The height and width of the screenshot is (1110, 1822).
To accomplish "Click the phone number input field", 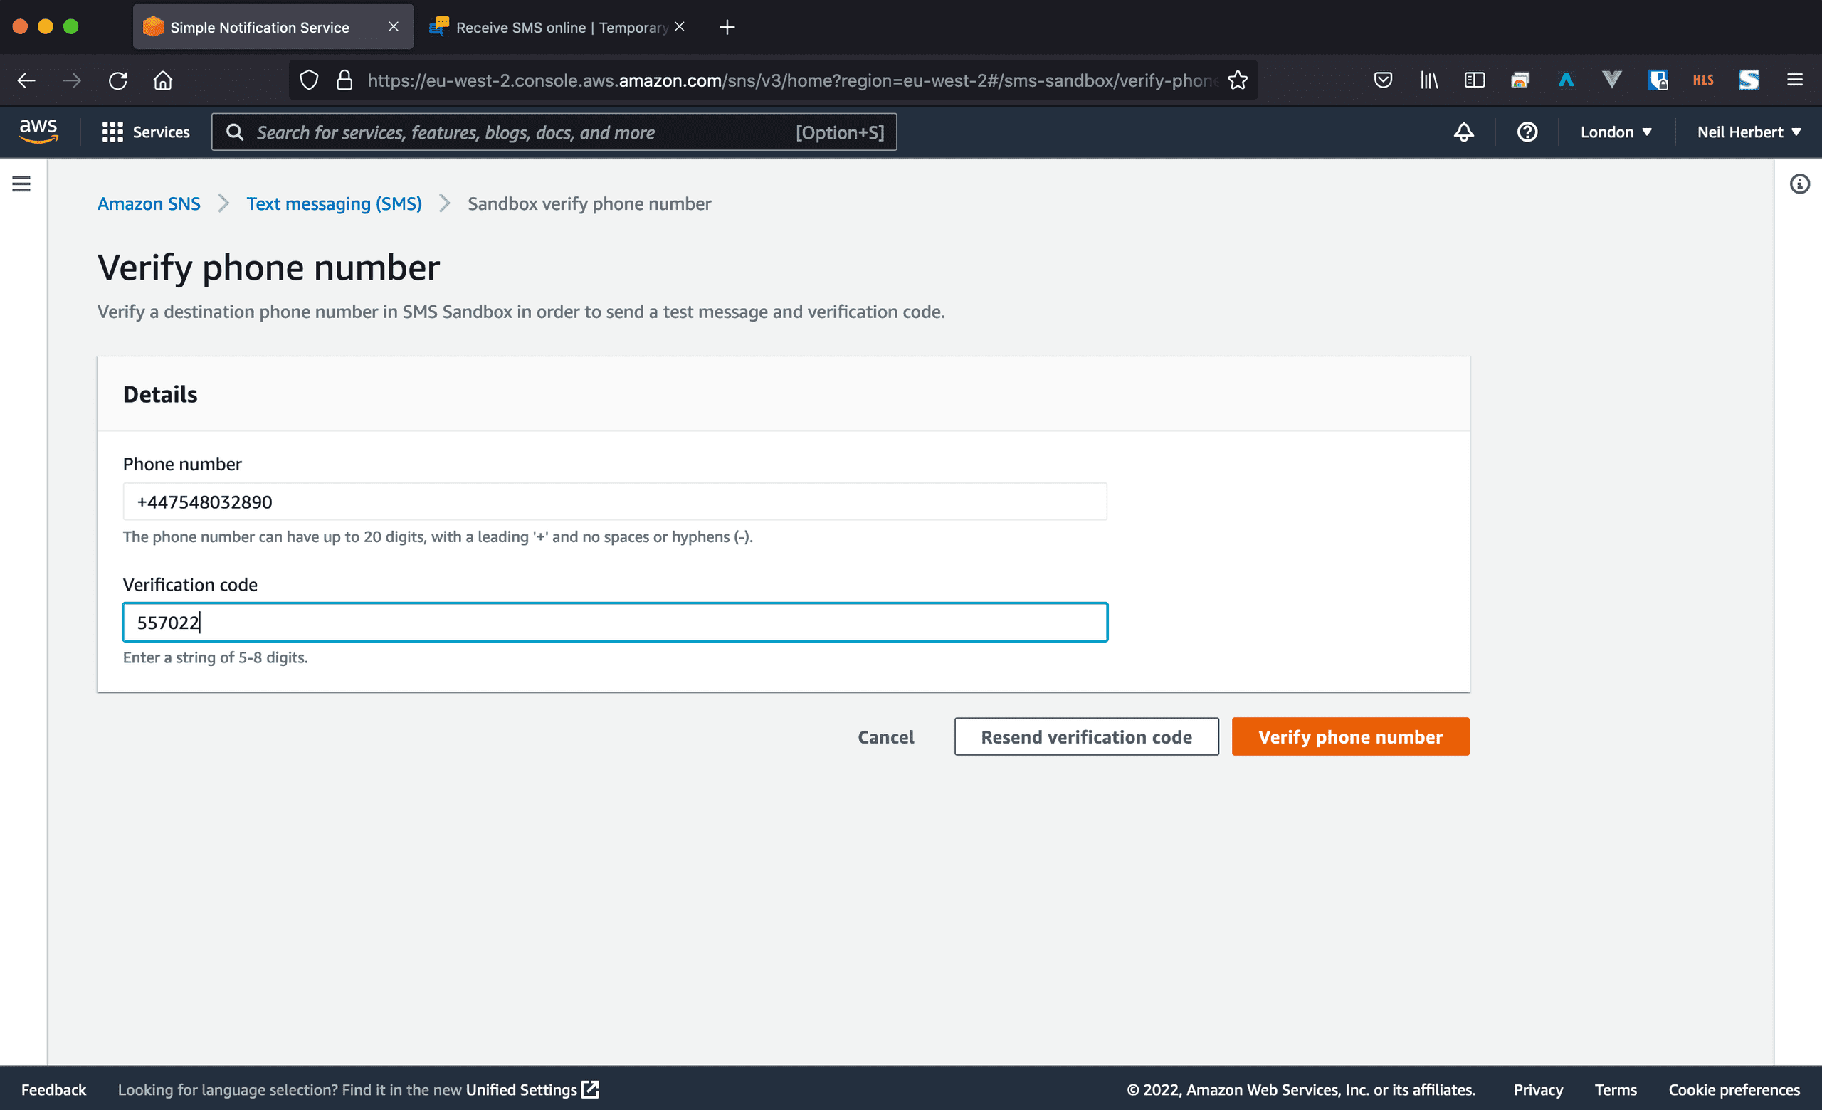I will click(614, 501).
